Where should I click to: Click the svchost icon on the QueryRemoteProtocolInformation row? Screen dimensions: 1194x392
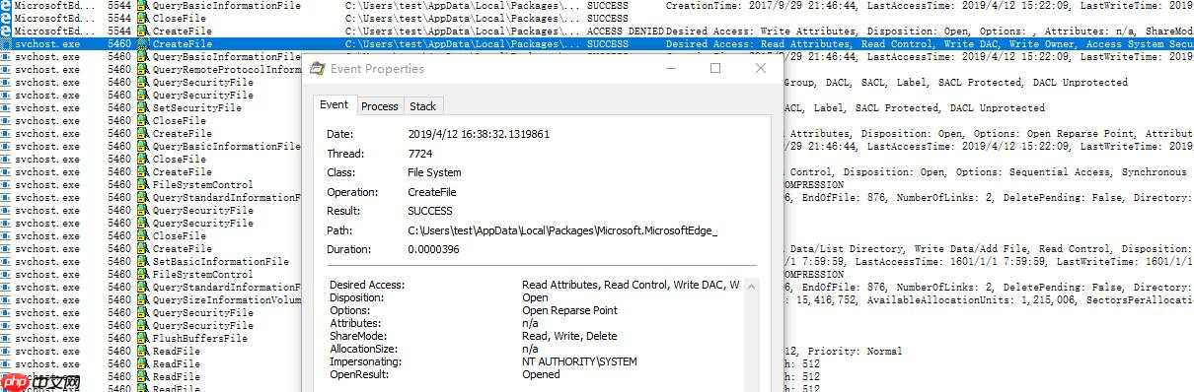pos(6,70)
